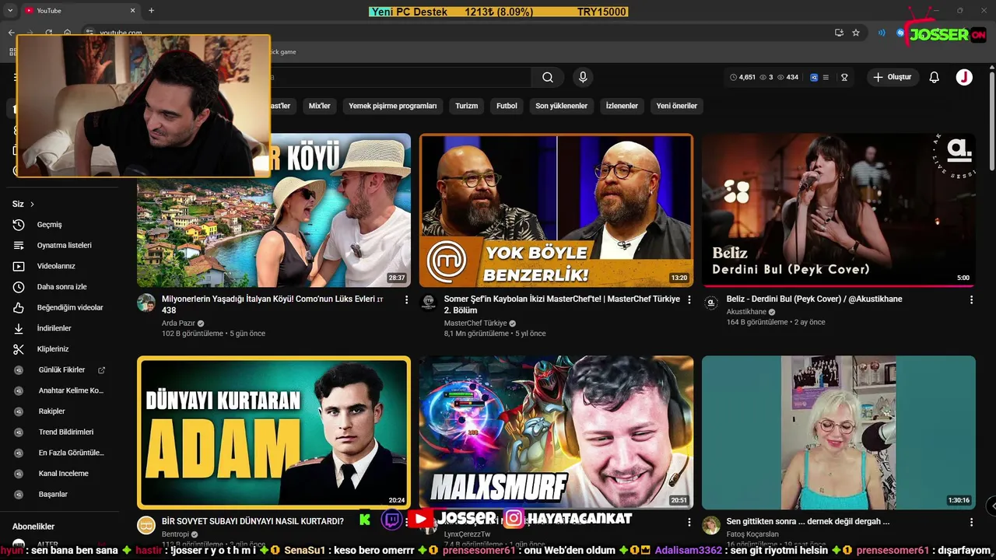Open Oynatma listeleri playlists

[65, 245]
